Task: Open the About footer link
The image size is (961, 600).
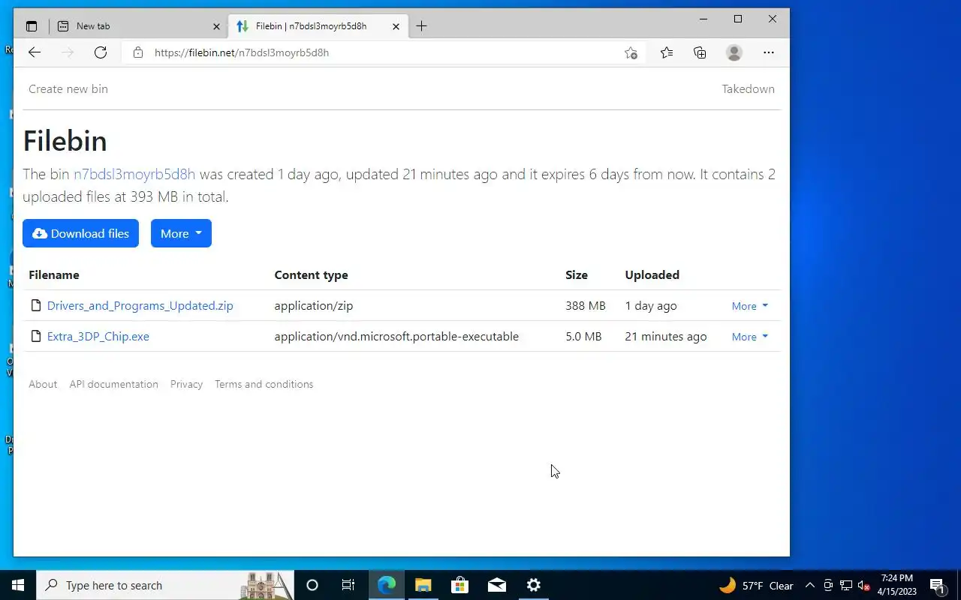Action: pyautogui.click(x=43, y=384)
